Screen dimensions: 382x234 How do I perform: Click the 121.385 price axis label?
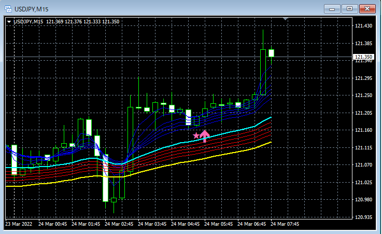(363, 44)
